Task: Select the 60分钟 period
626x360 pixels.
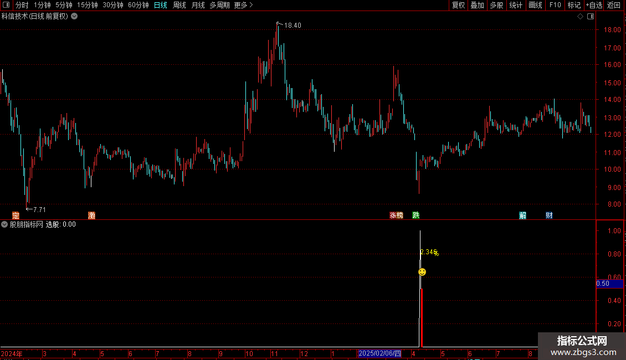Action: (138, 5)
